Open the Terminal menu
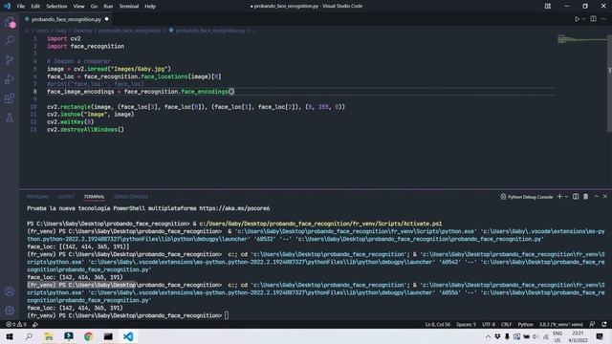612x344 pixels. click(129, 7)
